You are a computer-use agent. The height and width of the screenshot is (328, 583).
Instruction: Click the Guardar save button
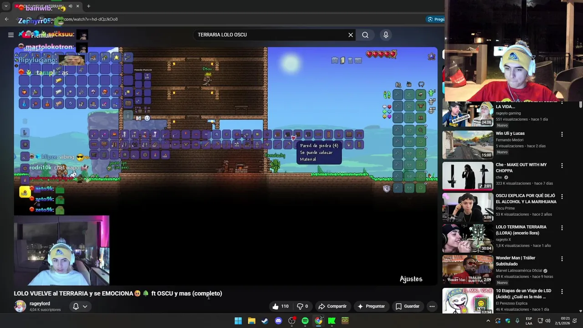pos(407,306)
